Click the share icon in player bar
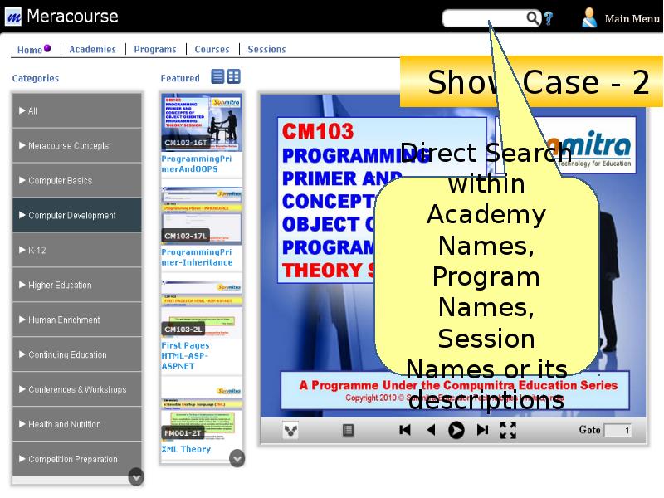The height and width of the screenshot is (498, 664). (x=290, y=430)
